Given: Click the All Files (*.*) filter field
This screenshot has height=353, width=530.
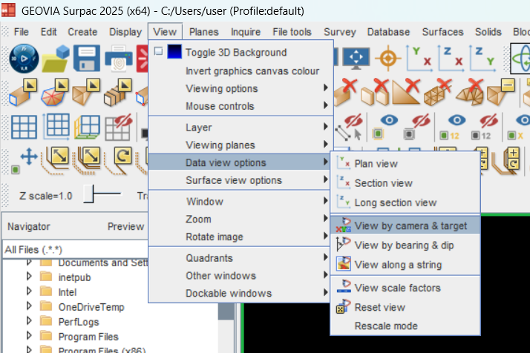Looking at the screenshot, I should [x=75, y=249].
